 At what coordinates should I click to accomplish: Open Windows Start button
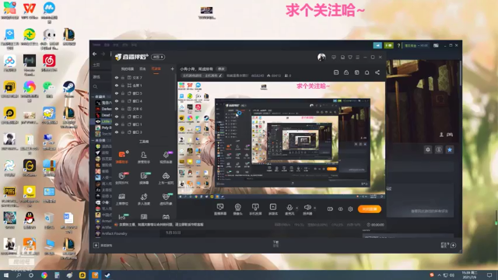[x=6, y=275]
